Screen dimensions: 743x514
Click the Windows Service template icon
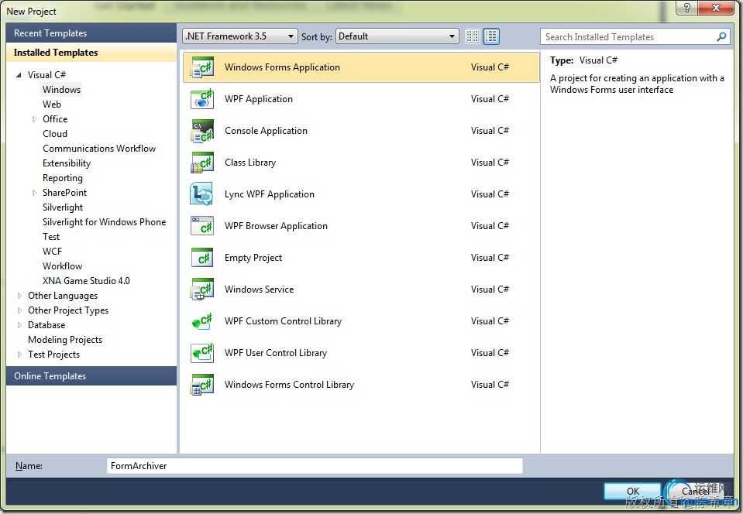(x=202, y=290)
